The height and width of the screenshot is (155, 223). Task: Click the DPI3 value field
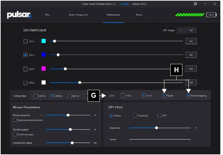point(191,69)
